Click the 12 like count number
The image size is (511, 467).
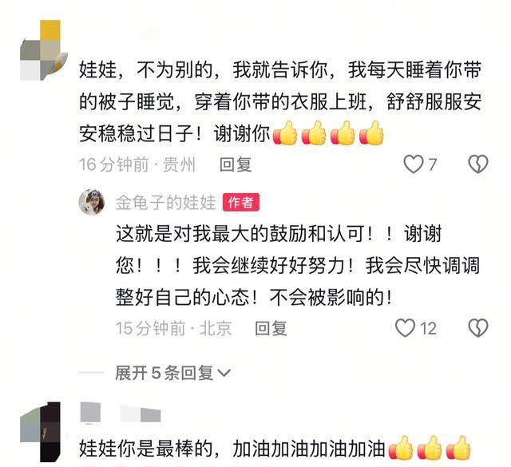coord(428,328)
